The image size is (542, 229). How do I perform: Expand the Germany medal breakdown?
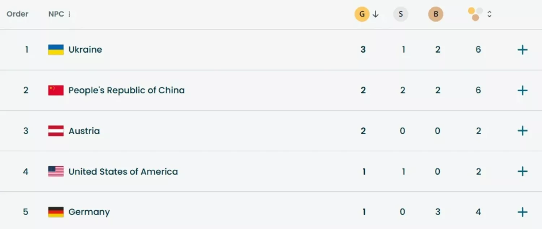tap(522, 212)
